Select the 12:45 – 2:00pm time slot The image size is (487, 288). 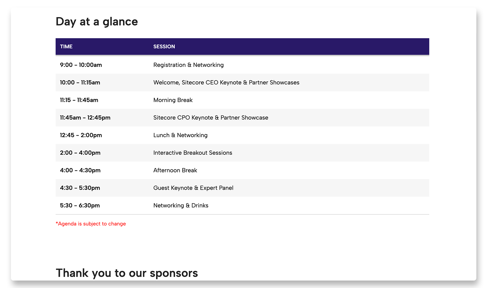[81, 135]
